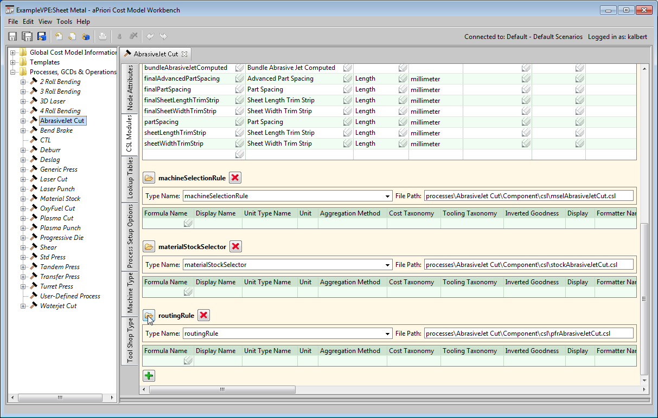This screenshot has width=658, height=418.
Task: Click the green plus add module button
Action: (149, 376)
